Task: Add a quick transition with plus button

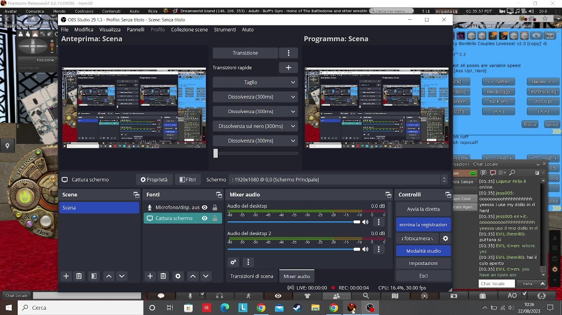Action: point(288,68)
